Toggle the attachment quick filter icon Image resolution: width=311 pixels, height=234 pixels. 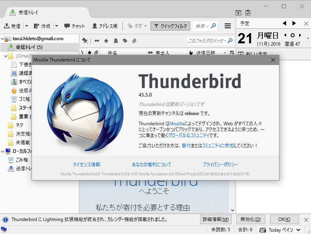(x=134, y=41)
